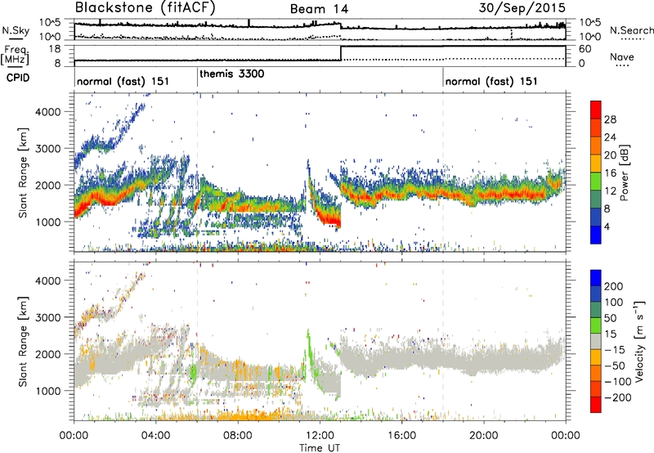Click the 'Blackstone (fitACF)' title text
This screenshot has width=654, height=453.
pos(146,8)
